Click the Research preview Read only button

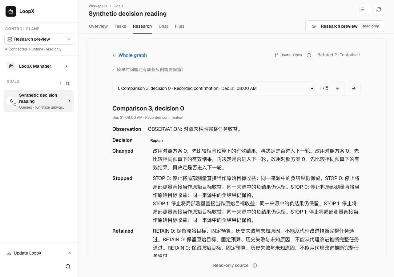click(345, 26)
